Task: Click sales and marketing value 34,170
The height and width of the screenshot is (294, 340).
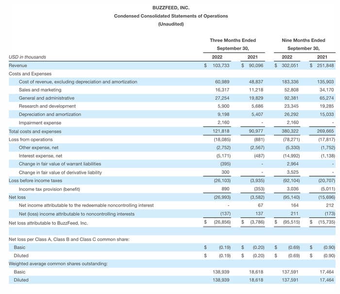Action: tap(327, 90)
